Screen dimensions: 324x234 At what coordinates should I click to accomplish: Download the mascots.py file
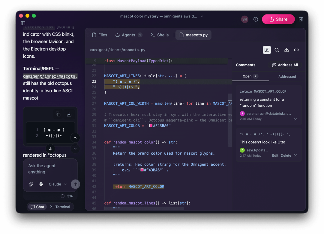tap(286, 50)
